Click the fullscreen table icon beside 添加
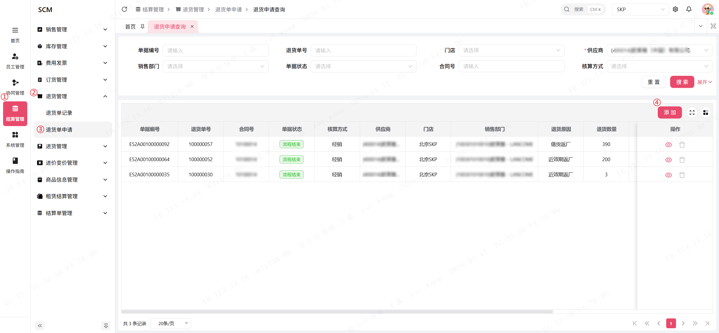This screenshot has width=719, height=333. pos(692,113)
